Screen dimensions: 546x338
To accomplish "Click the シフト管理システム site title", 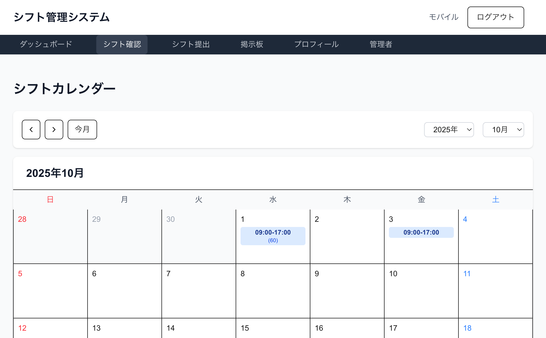I will tap(62, 17).
